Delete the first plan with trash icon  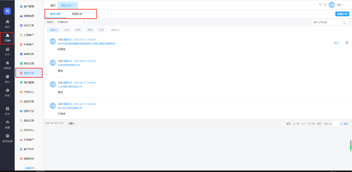347,43
